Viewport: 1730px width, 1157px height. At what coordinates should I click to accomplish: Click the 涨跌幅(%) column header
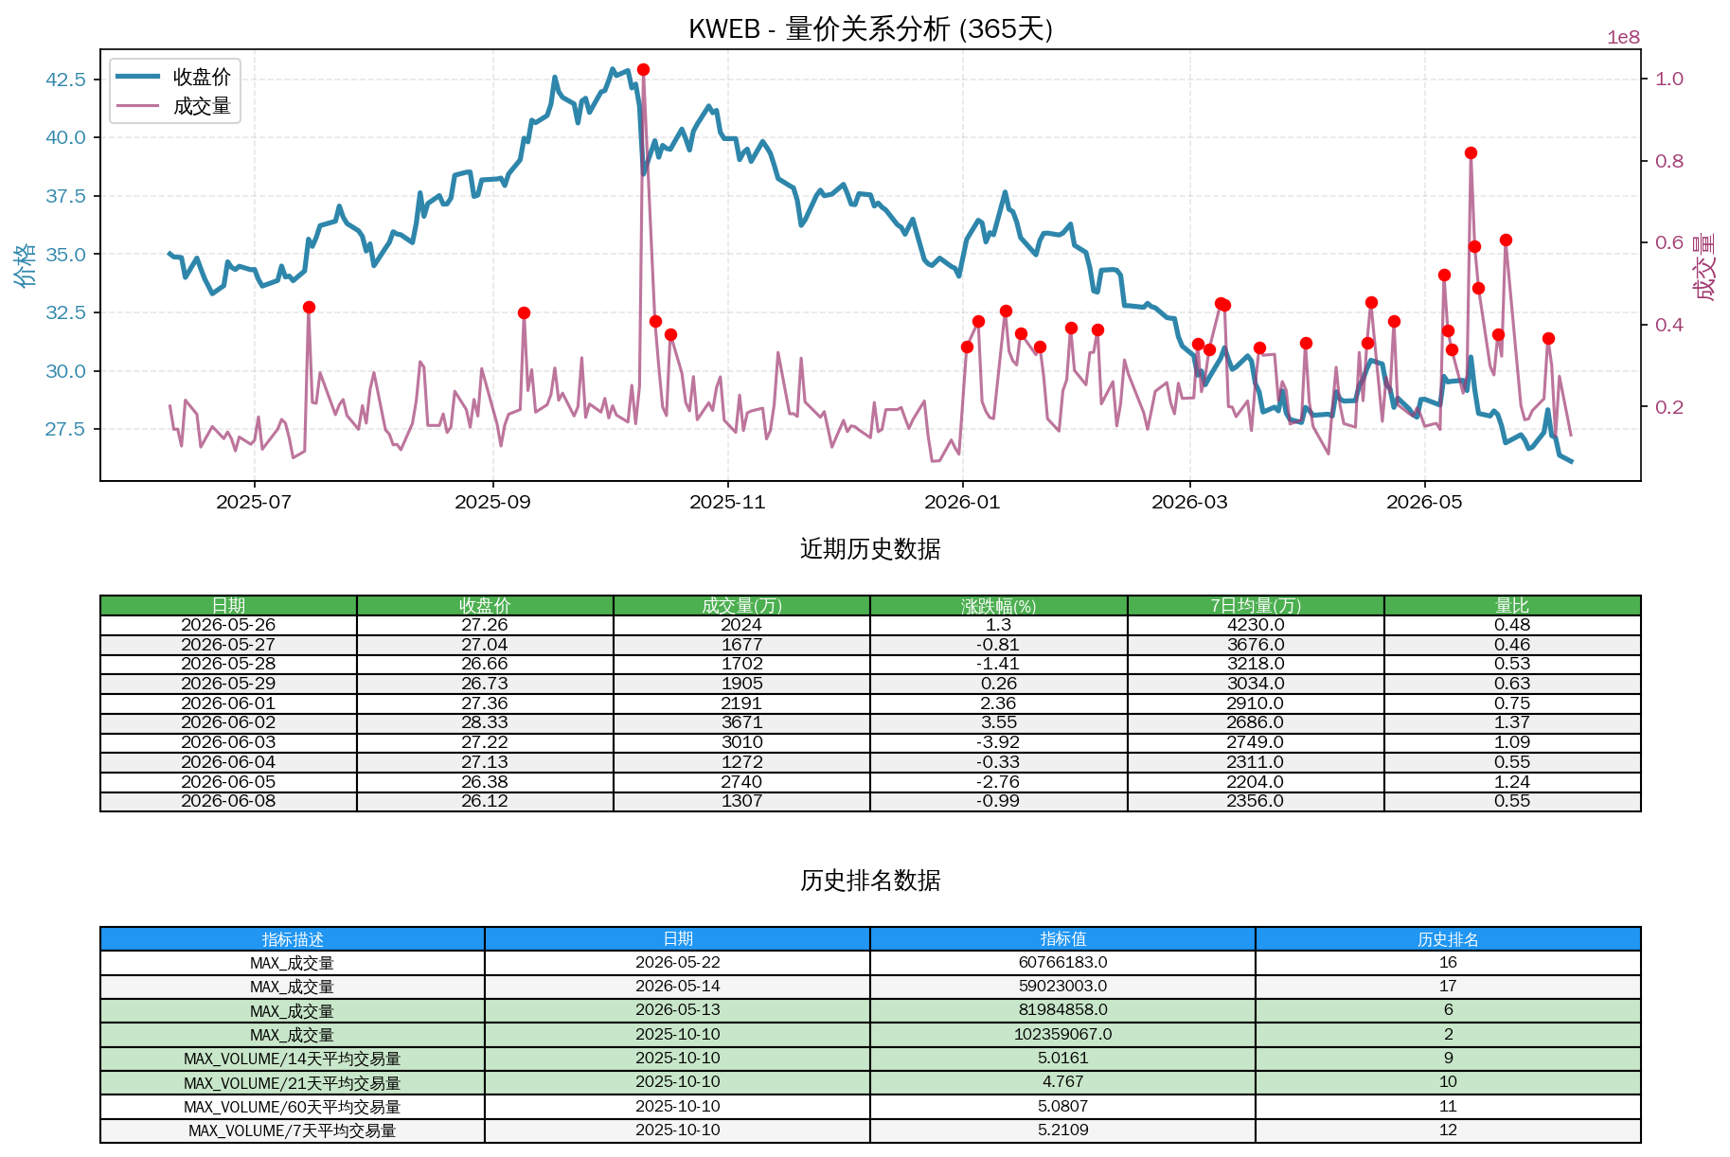point(999,605)
